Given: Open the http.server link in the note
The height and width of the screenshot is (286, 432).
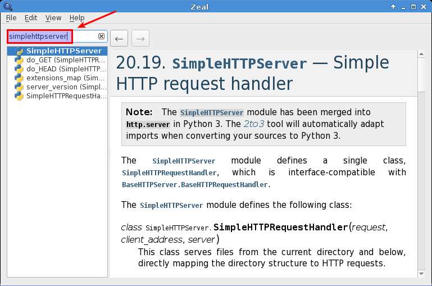Looking at the screenshot, I should [148, 124].
